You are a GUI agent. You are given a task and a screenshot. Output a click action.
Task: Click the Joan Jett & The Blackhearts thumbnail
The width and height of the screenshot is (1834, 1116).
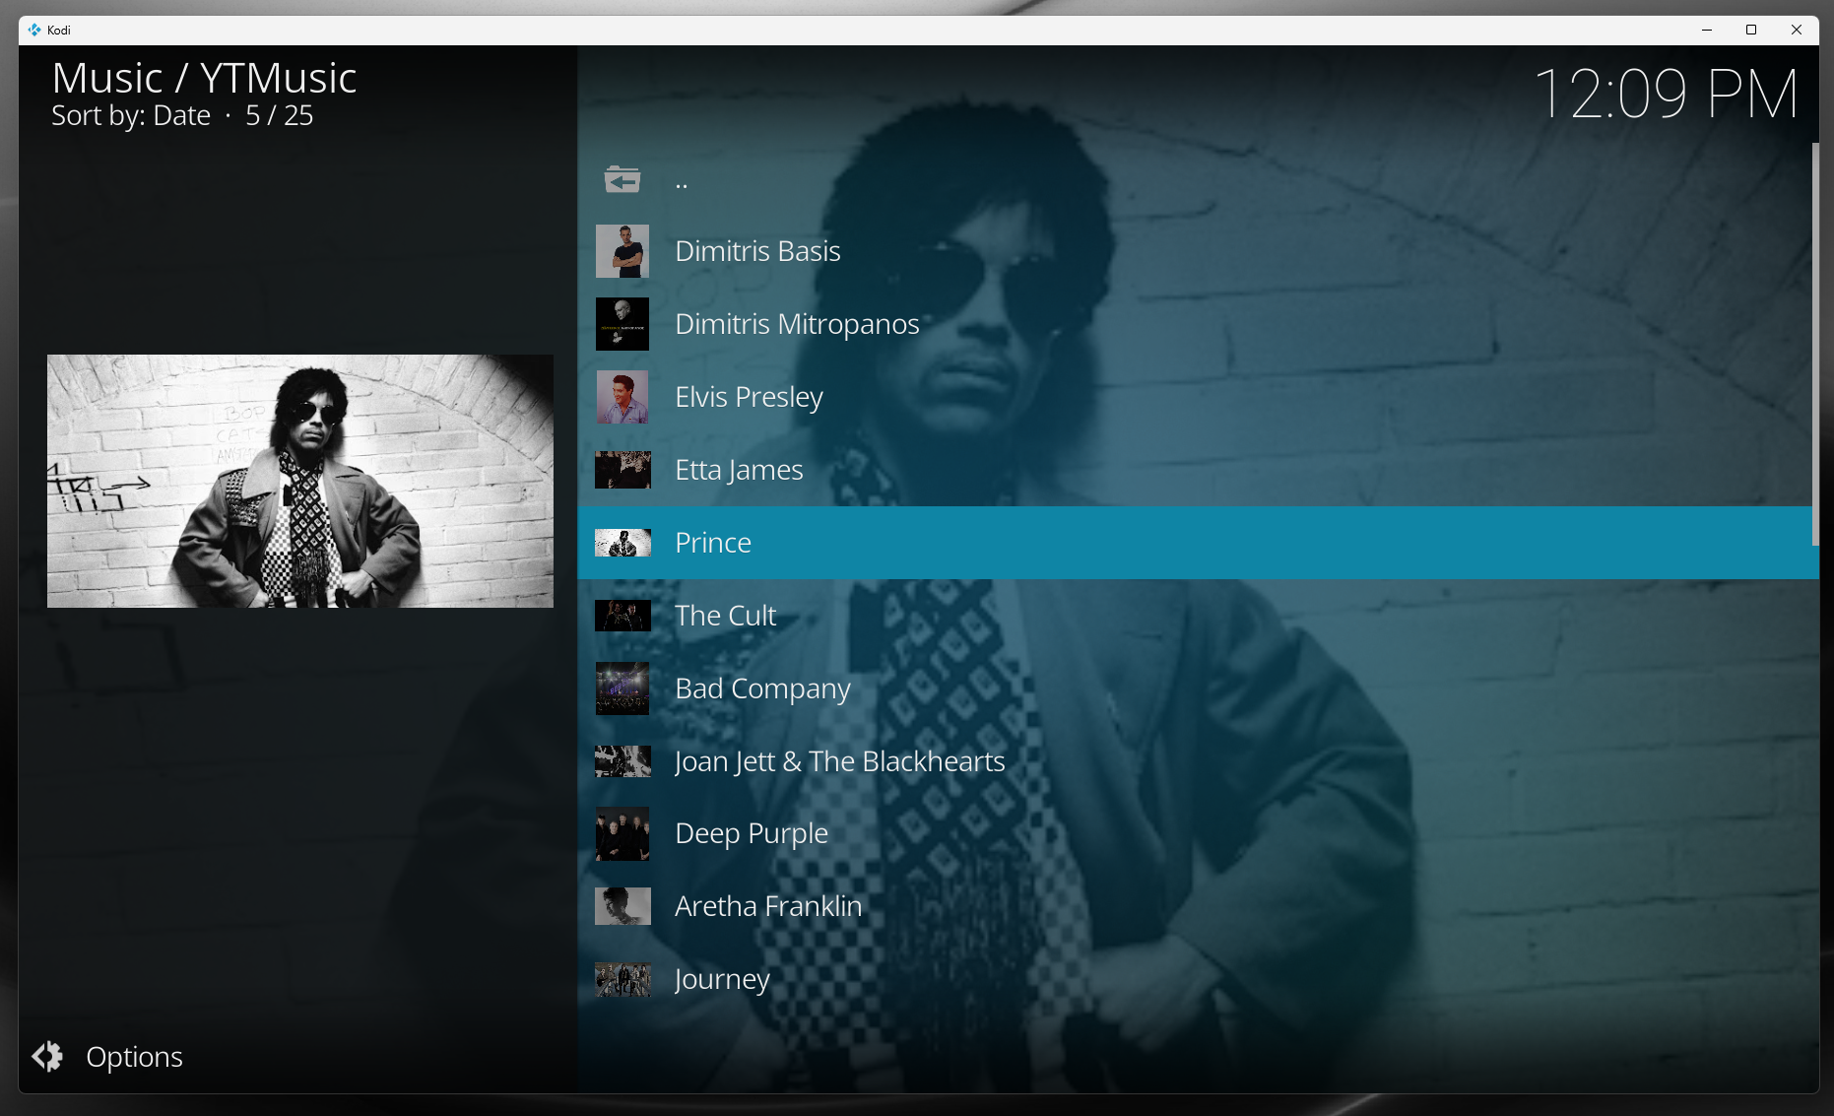622,761
